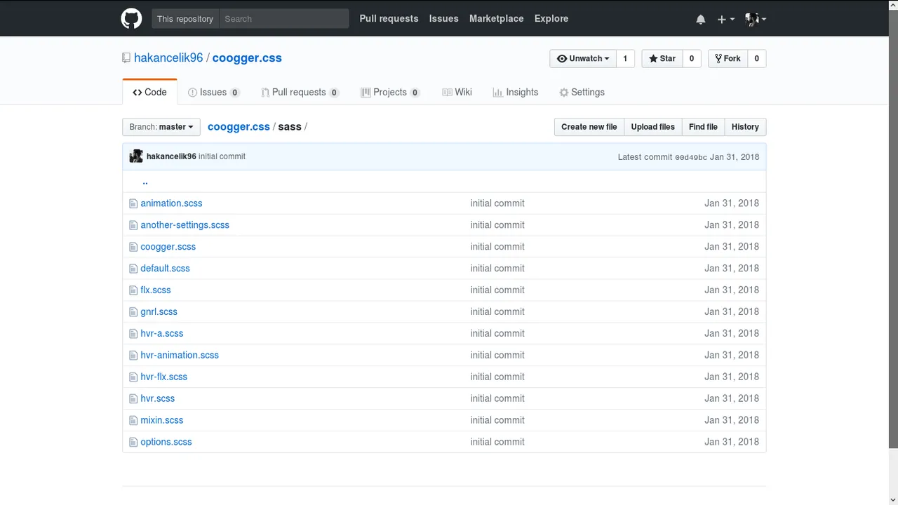Click the This repository search scope label
Image resolution: width=898 pixels, height=505 pixels.
pyautogui.click(x=185, y=19)
